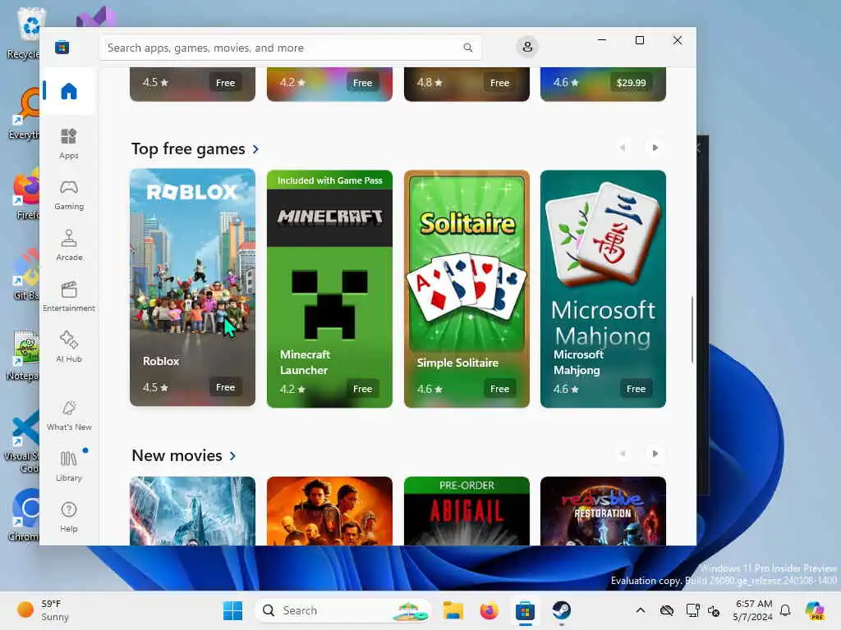Open the Arcade section
The image size is (841, 630).
[x=69, y=245]
